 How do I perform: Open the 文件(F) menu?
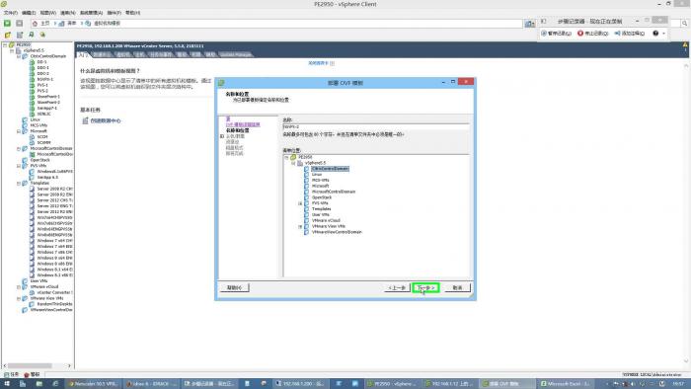(11, 13)
